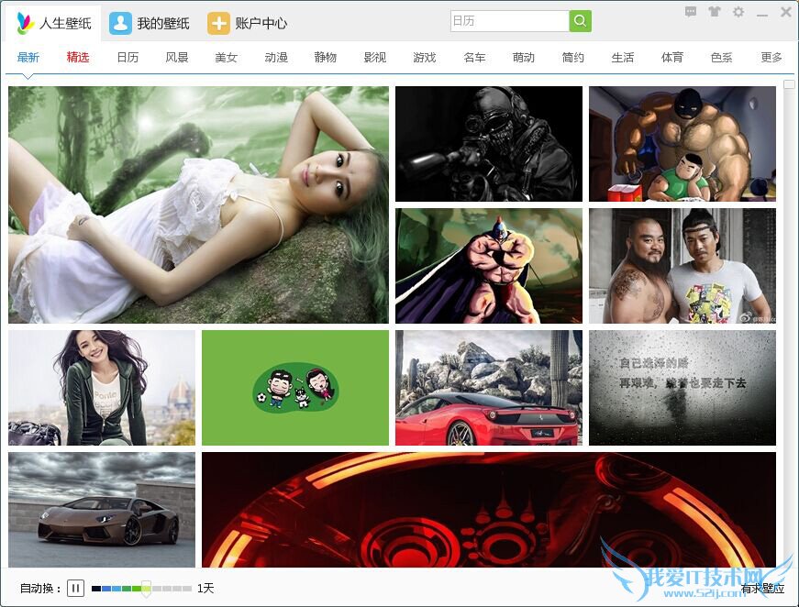Pause automatic wallpaper switching
Viewport: 799px width, 607px height.
[x=78, y=588]
